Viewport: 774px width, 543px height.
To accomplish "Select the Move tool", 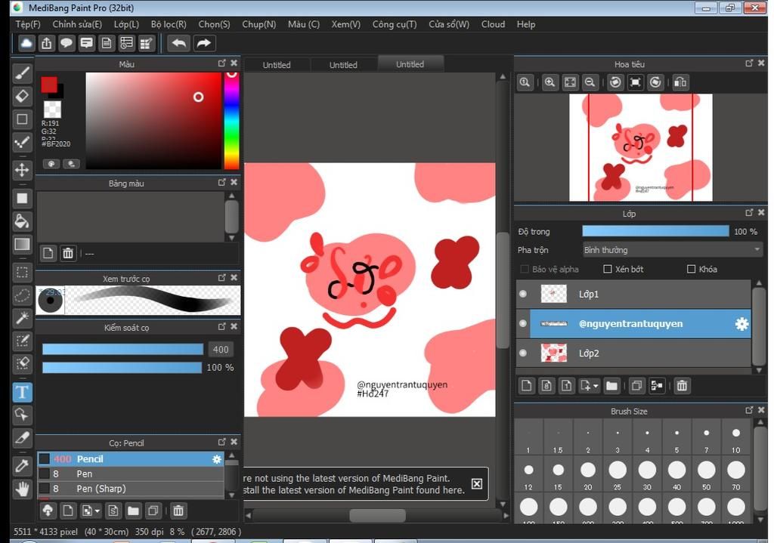I will (x=22, y=170).
